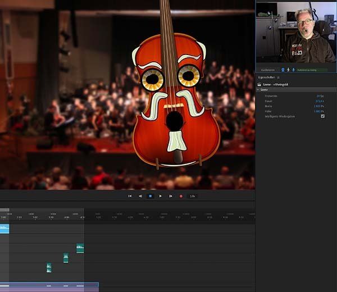Toggle camera face tracking input icon
This screenshot has height=292, width=337.
[x=282, y=70]
